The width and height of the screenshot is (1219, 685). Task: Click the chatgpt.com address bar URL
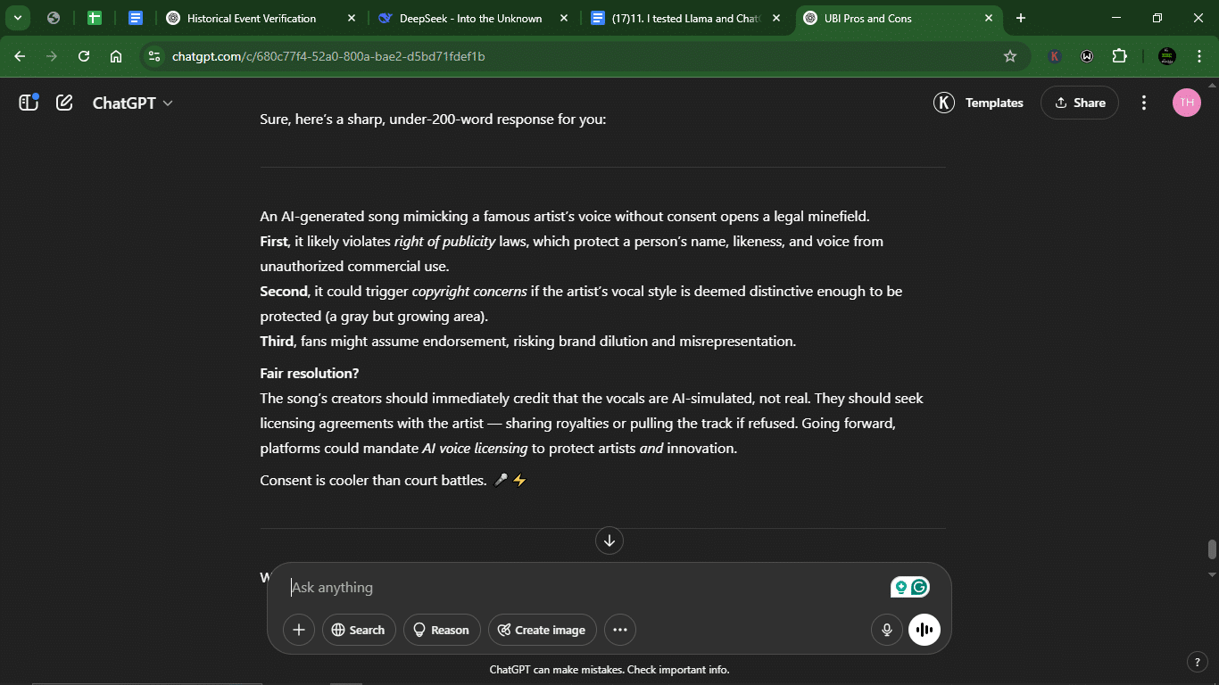pyautogui.click(x=328, y=56)
